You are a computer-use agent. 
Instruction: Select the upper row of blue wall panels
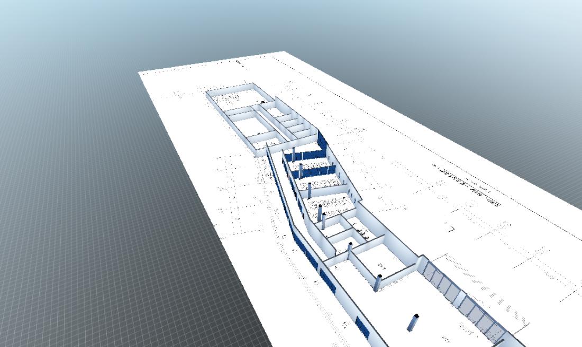(310, 154)
